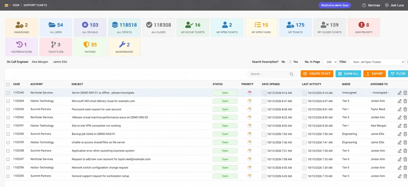
Task: Click the priority gauge for case 1102341
Action: 250,126
